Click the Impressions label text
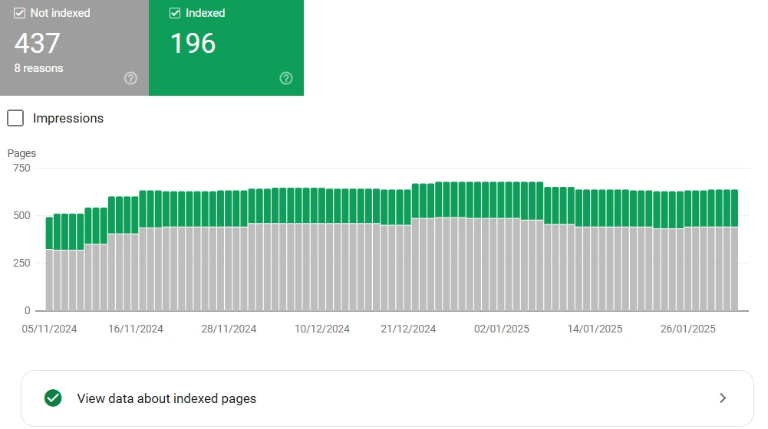The image size is (768, 429). pyautogui.click(x=68, y=119)
